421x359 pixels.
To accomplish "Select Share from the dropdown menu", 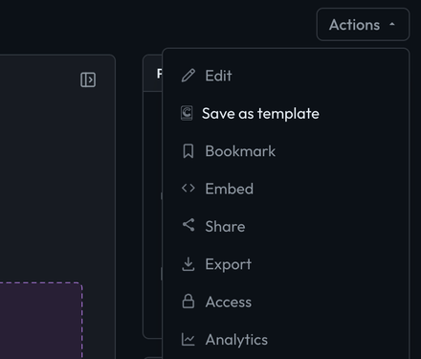I will click(x=286, y=226).
